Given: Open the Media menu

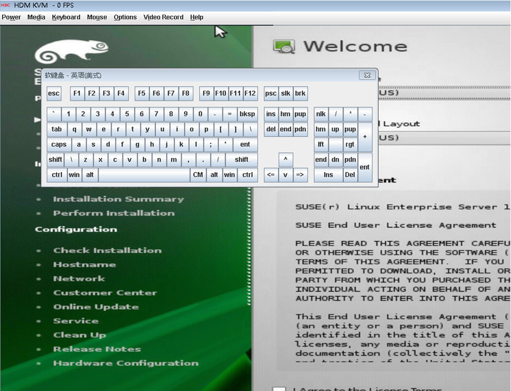Looking at the screenshot, I should [x=36, y=17].
